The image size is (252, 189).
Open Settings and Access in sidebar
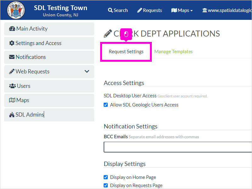click(49, 43)
